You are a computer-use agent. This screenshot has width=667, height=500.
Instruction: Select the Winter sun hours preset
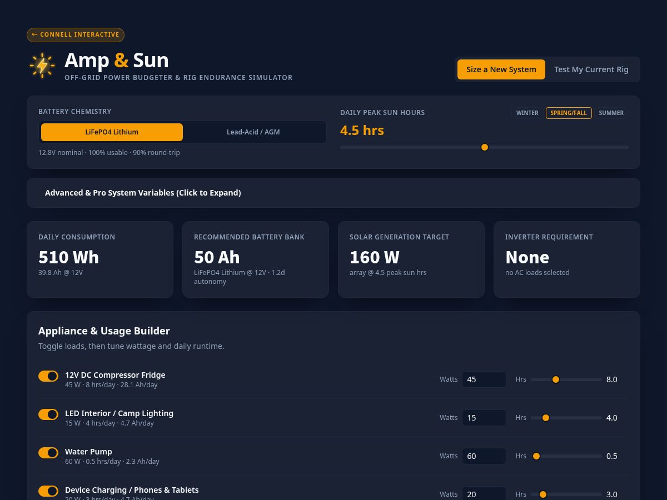coord(527,113)
